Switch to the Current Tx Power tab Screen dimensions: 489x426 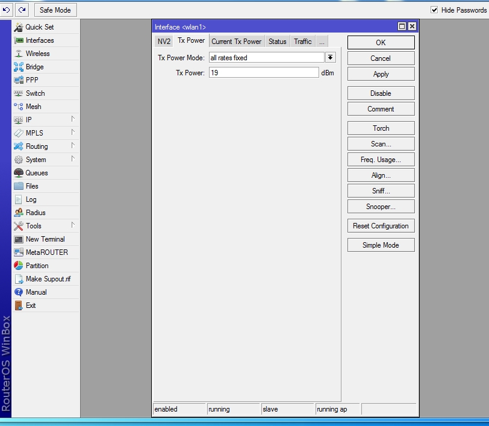(236, 42)
